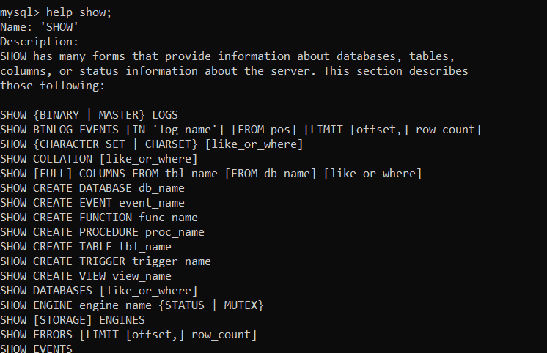Click the text 'trigger_name'
The height and width of the screenshot is (353, 547).
click(171, 261)
